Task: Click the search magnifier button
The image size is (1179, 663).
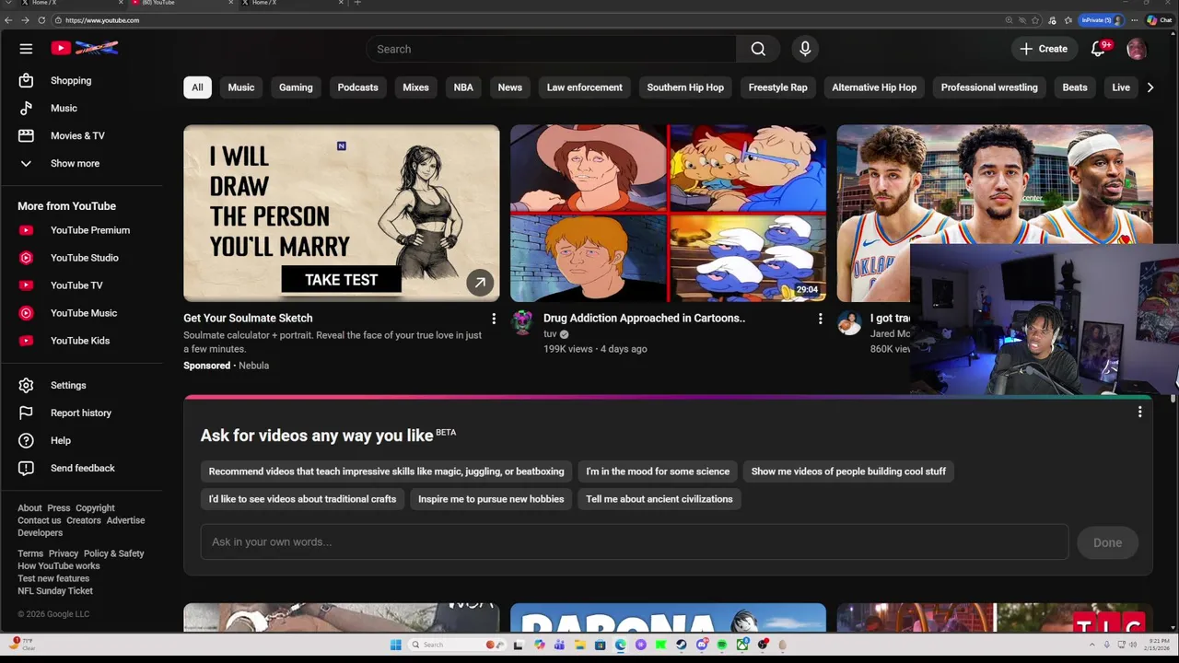Action: click(758, 49)
